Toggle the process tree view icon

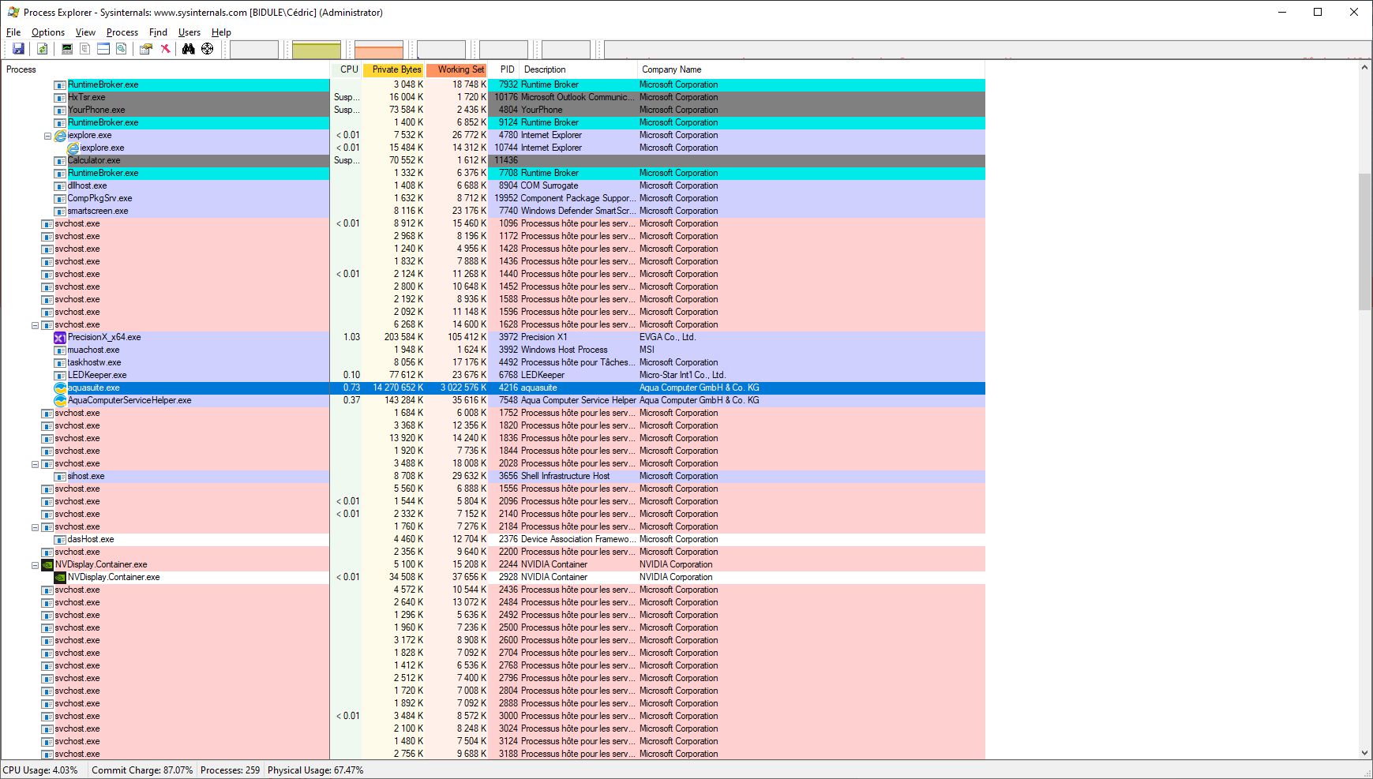pos(85,49)
